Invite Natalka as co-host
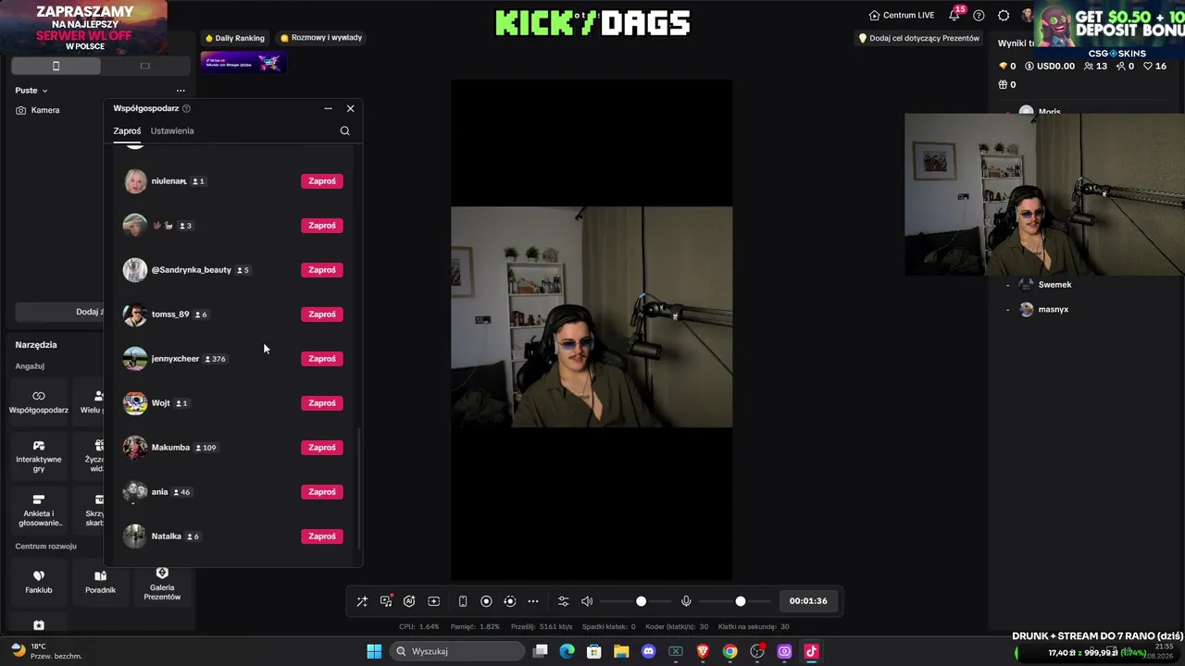The height and width of the screenshot is (666, 1185). [x=322, y=536]
